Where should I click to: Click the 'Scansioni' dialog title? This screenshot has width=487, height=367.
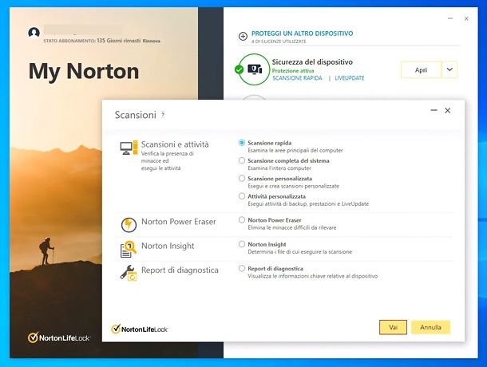pyautogui.click(x=136, y=115)
